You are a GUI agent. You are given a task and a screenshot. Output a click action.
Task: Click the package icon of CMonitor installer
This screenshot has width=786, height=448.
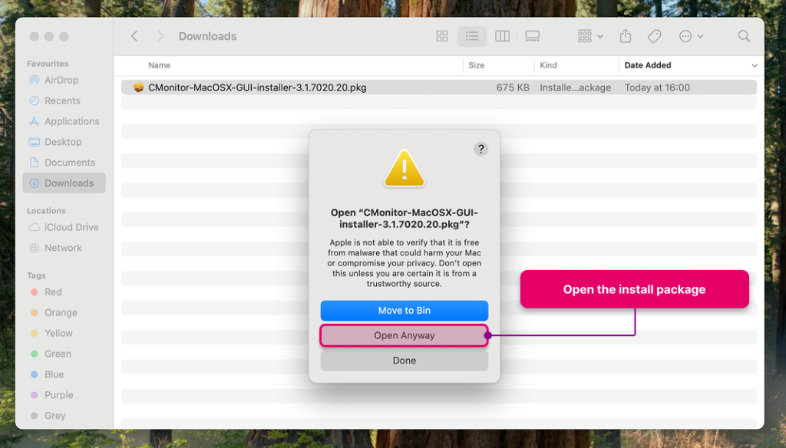point(138,87)
